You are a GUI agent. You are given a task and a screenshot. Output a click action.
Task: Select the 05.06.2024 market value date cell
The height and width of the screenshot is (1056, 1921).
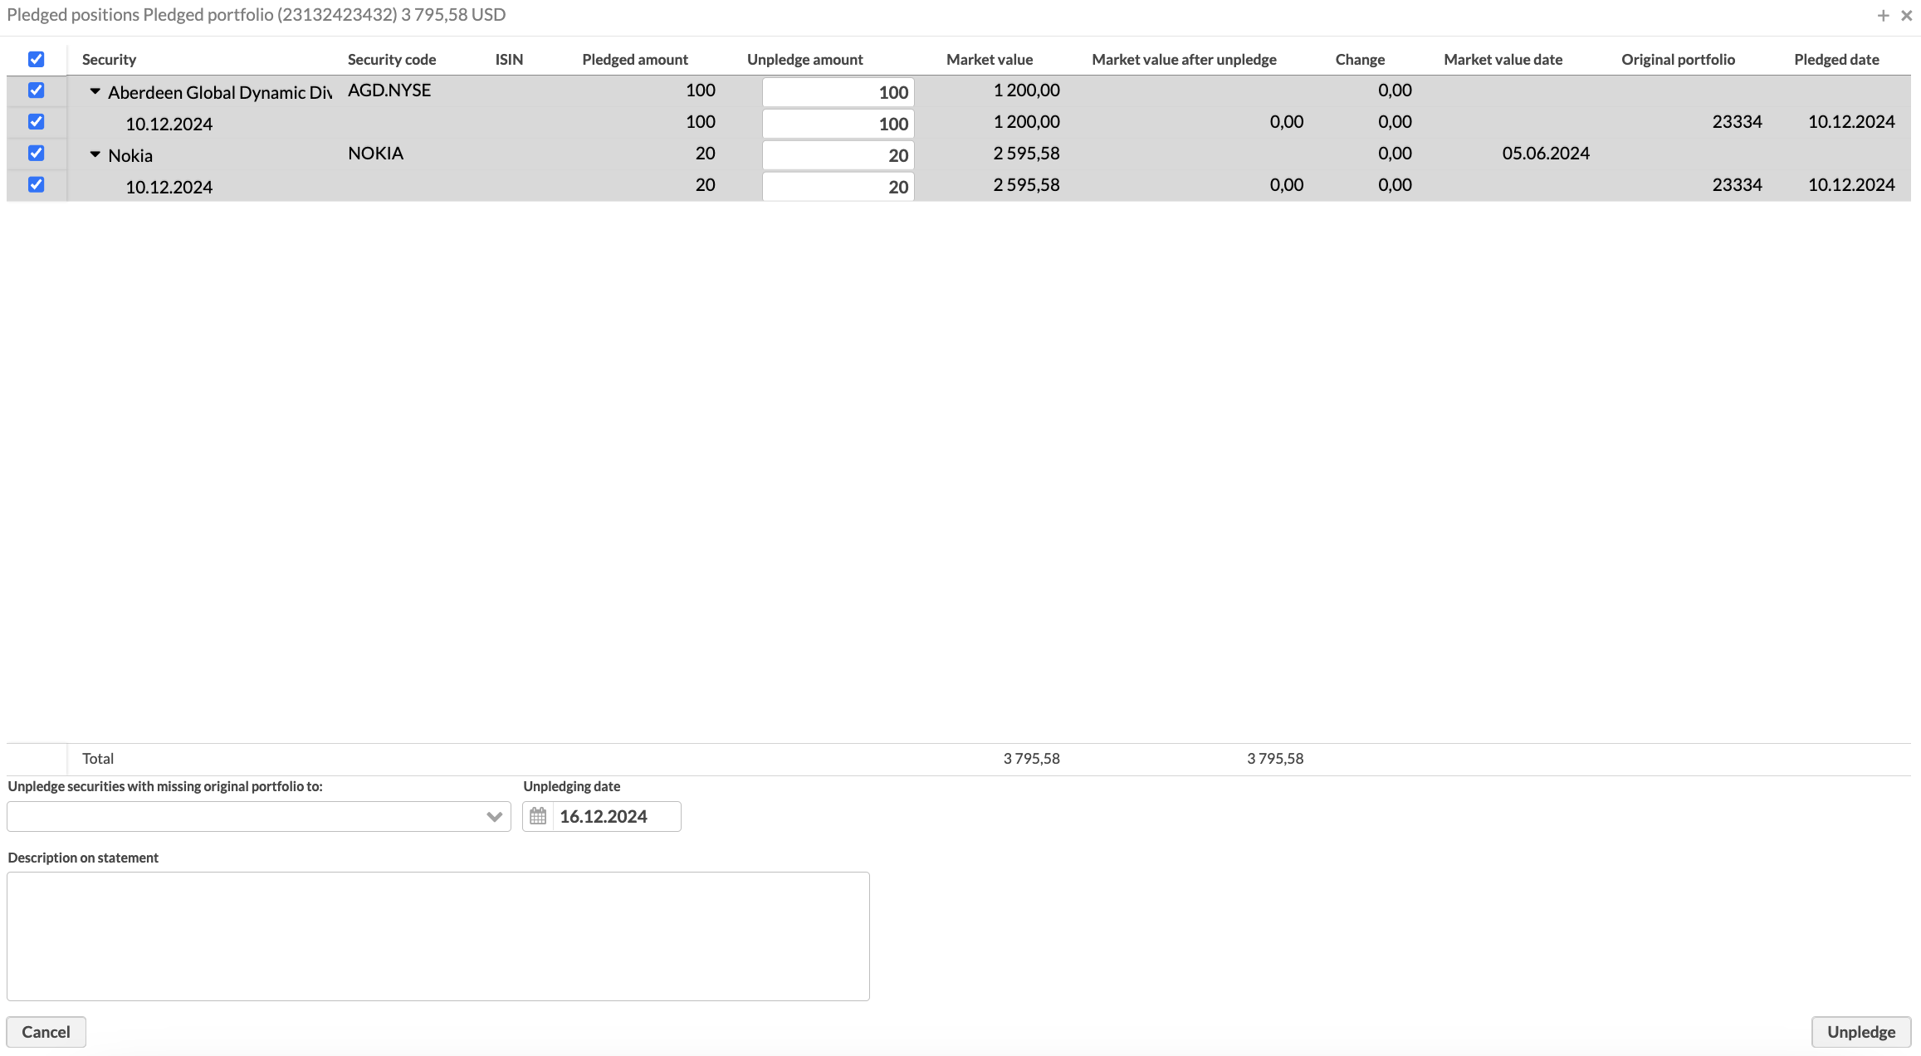[x=1546, y=154]
